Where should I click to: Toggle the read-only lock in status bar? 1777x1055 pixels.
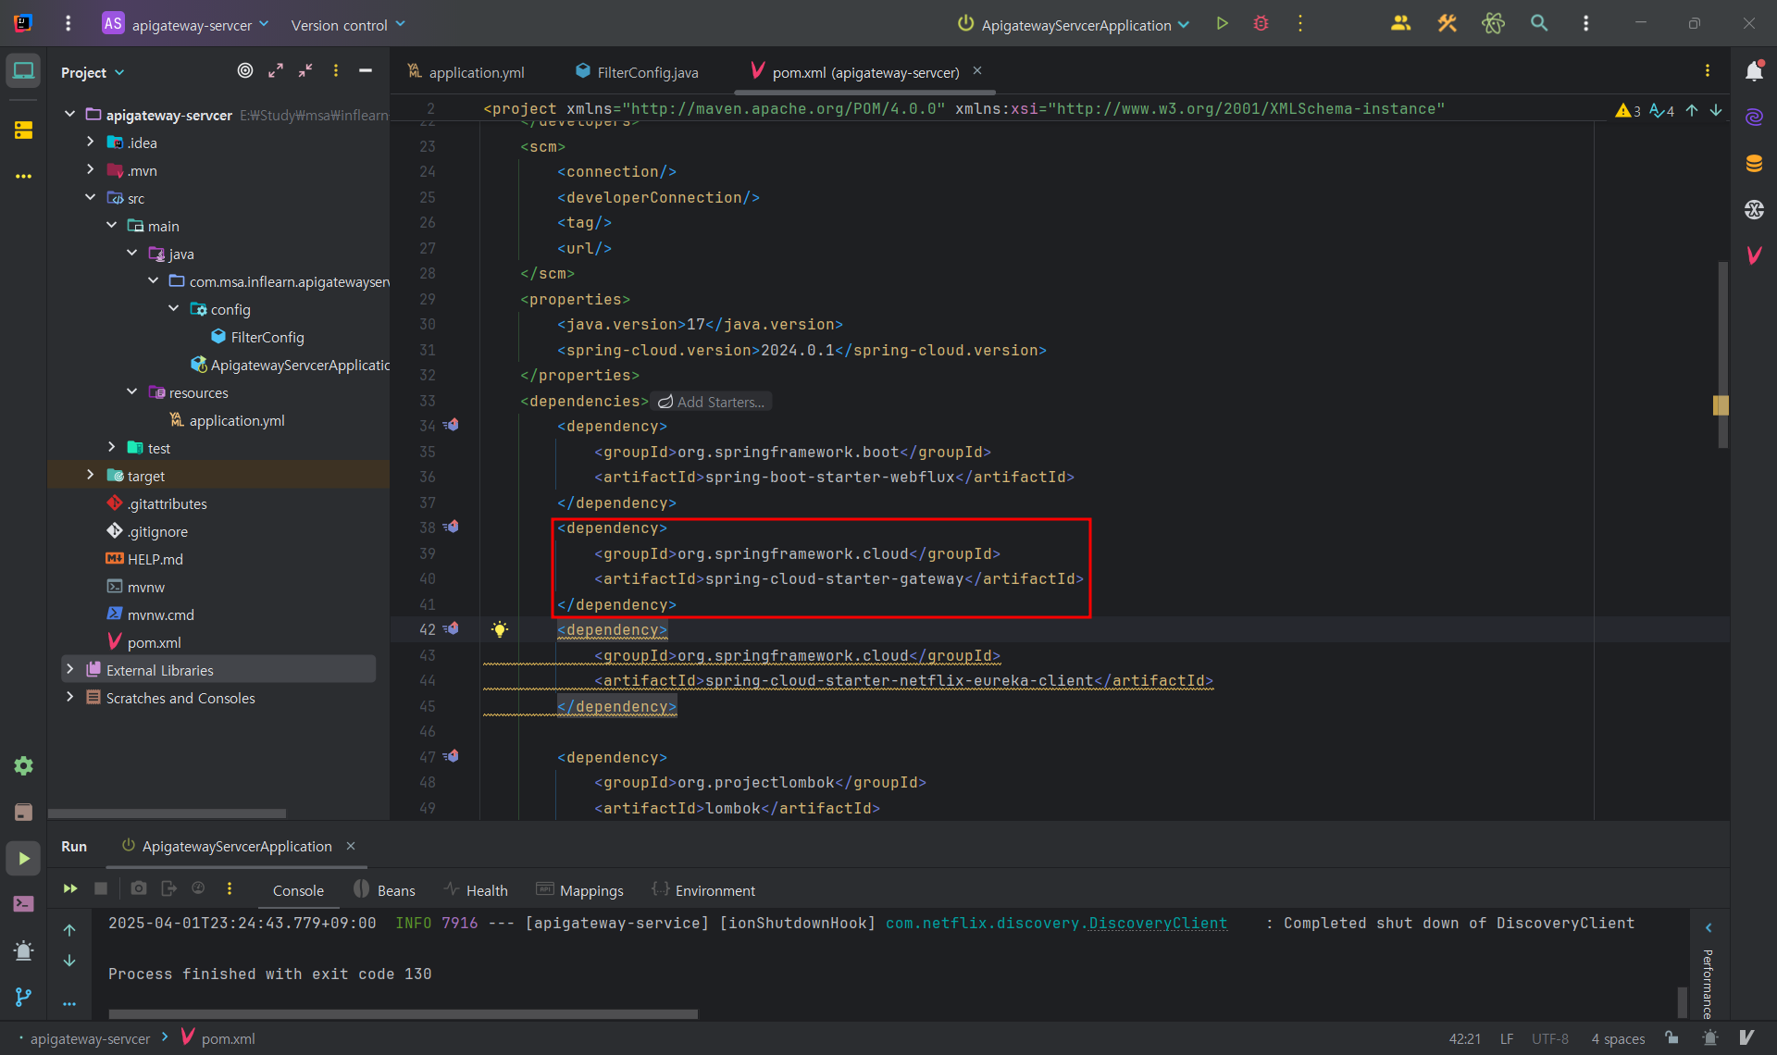click(x=1671, y=1037)
